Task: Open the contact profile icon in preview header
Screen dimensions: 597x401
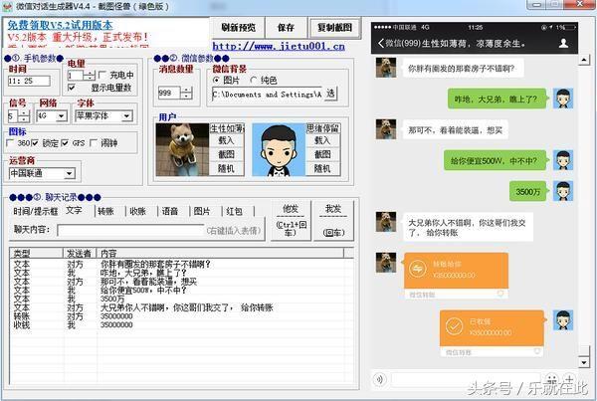Action: click(563, 43)
